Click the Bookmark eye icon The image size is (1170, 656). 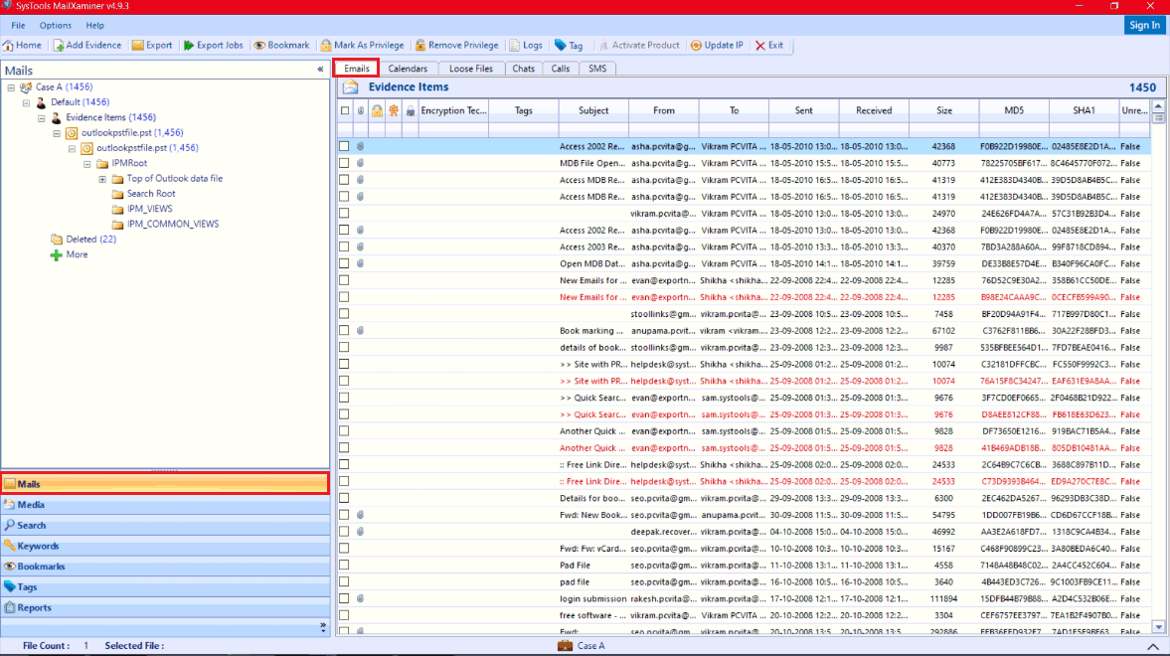pyautogui.click(x=259, y=46)
